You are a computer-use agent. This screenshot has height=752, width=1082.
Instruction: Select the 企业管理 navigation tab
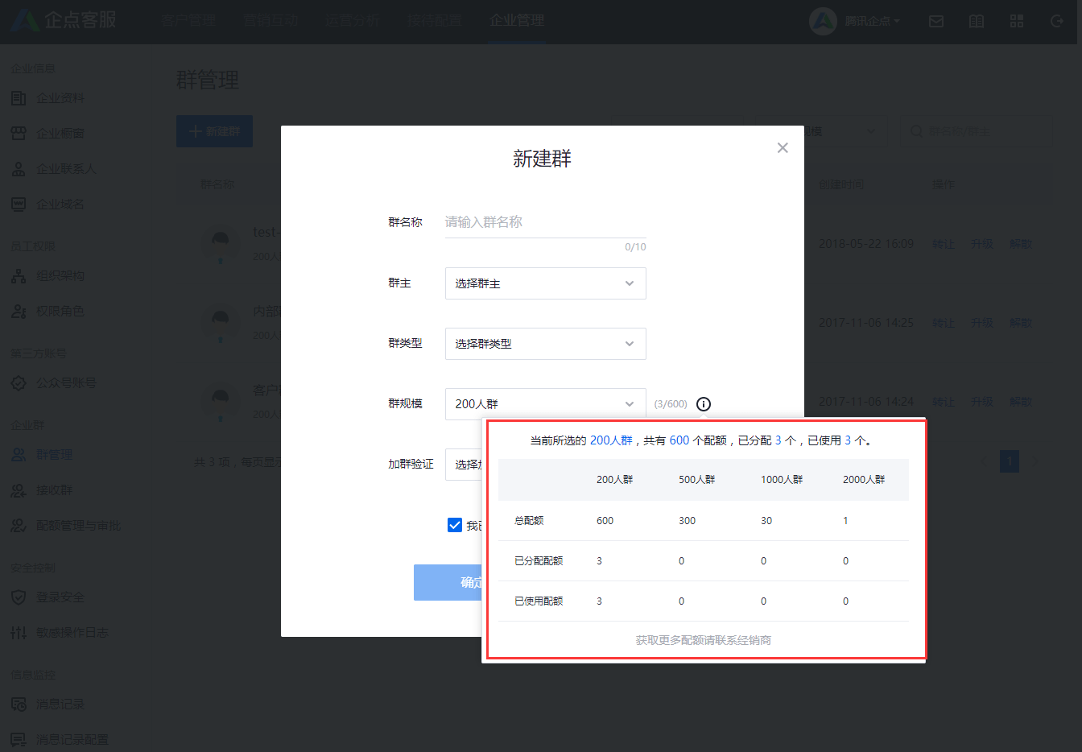[x=514, y=21]
